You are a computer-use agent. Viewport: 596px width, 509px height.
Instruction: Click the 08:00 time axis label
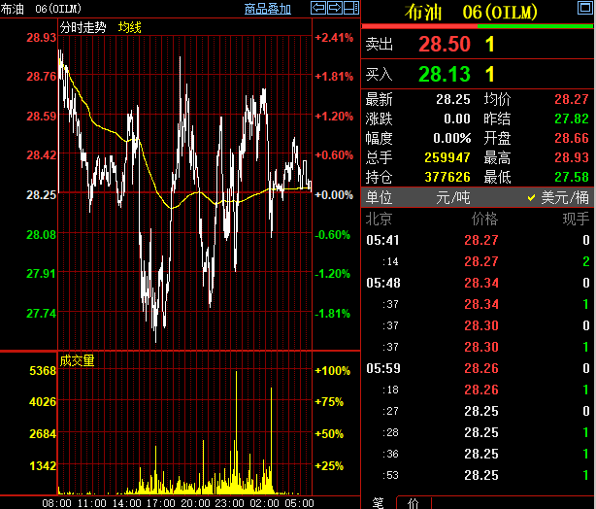56,503
